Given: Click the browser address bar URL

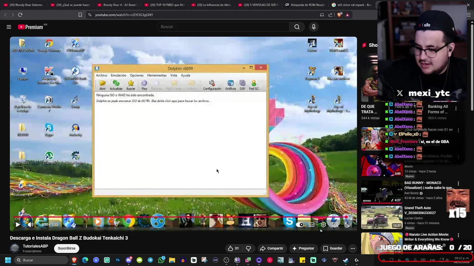Looking at the screenshot, I should click(124, 15).
